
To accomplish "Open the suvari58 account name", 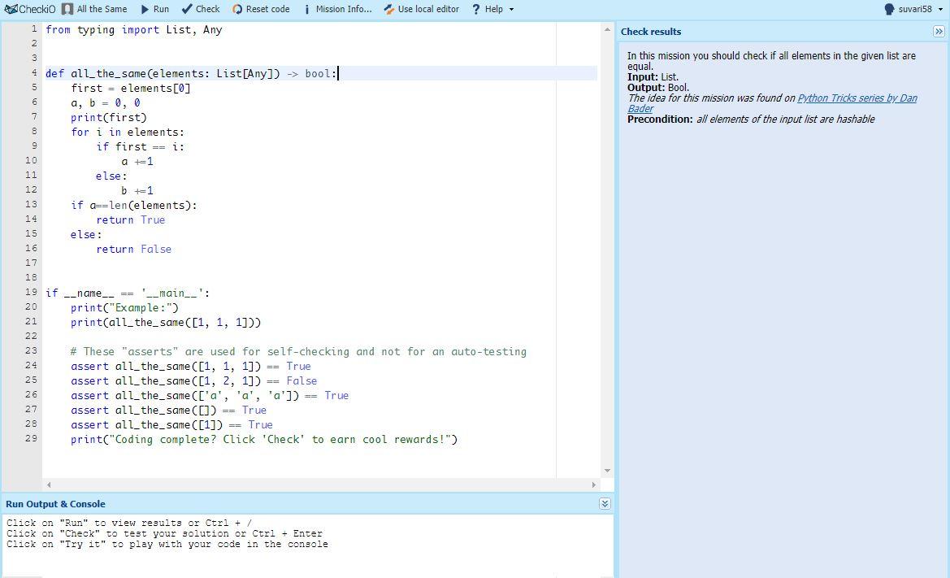I will [x=915, y=9].
